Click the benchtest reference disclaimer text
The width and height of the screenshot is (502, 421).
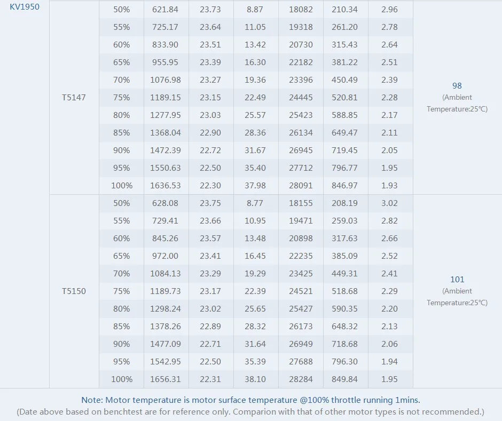pos(251,412)
